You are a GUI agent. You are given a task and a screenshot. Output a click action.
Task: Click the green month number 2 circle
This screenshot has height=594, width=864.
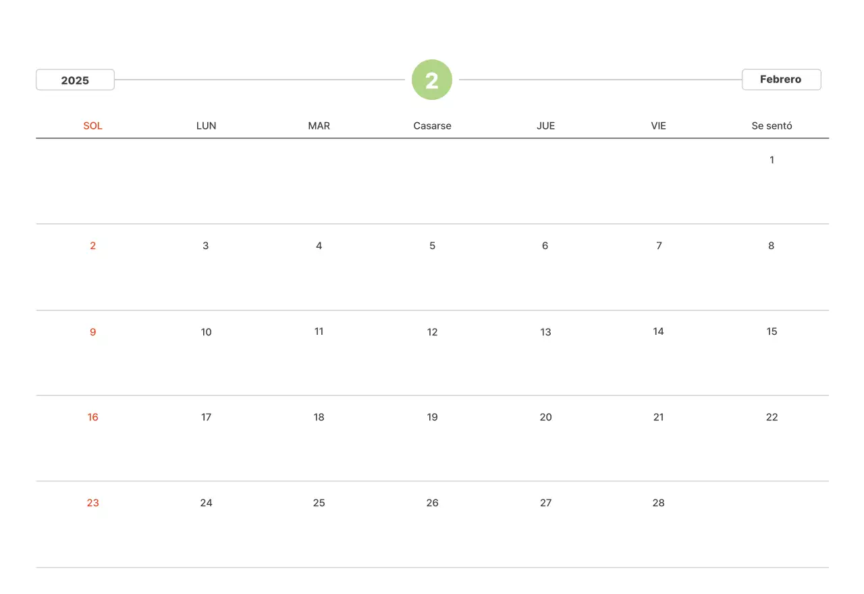pos(432,80)
